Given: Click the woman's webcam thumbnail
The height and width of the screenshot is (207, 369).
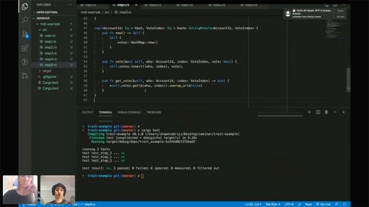Looking at the screenshot, I should (20, 190).
